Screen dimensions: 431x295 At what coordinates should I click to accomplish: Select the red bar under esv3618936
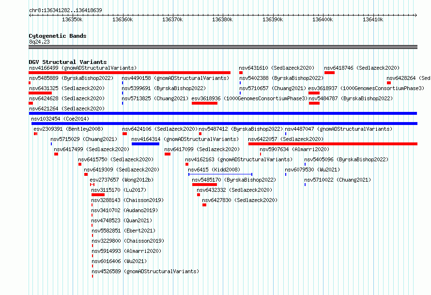click(x=204, y=103)
